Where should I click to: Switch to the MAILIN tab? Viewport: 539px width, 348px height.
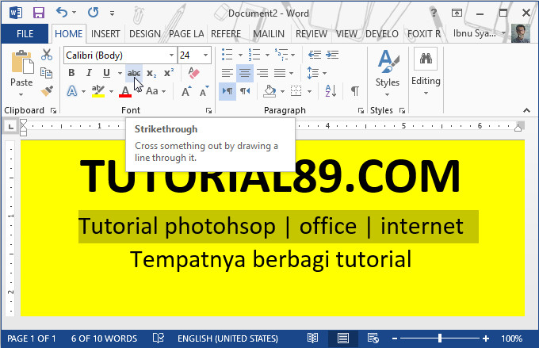(269, 34)
